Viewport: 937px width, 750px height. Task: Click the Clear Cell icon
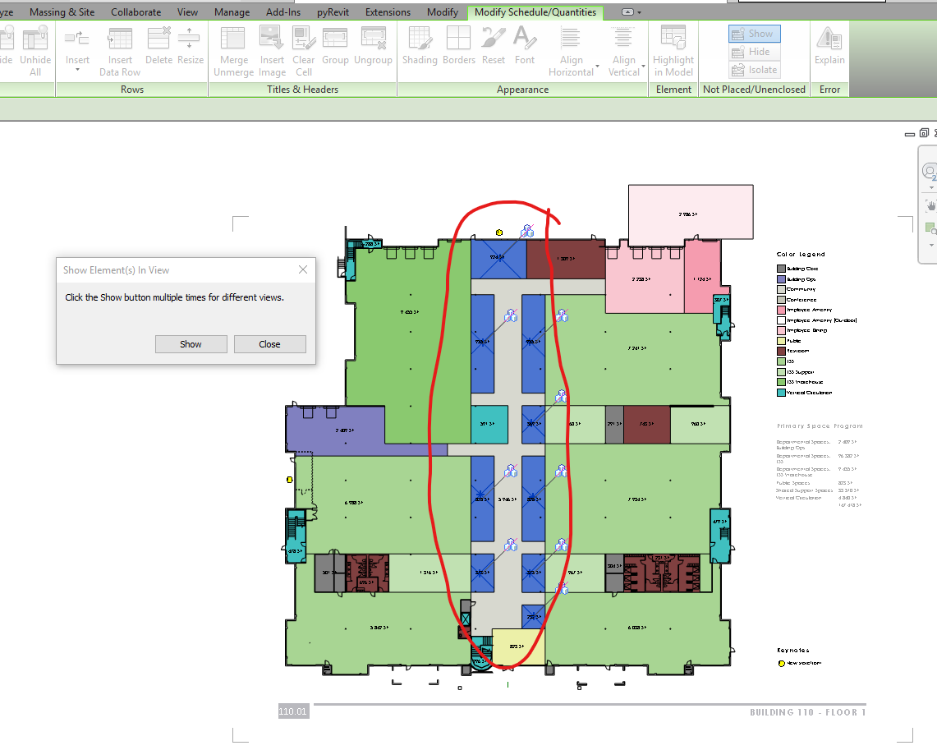[304, 39]
